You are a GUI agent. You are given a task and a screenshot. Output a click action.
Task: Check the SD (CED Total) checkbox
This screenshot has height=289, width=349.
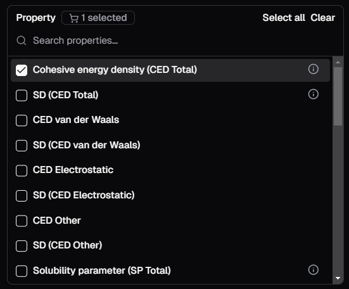[22, 96]
